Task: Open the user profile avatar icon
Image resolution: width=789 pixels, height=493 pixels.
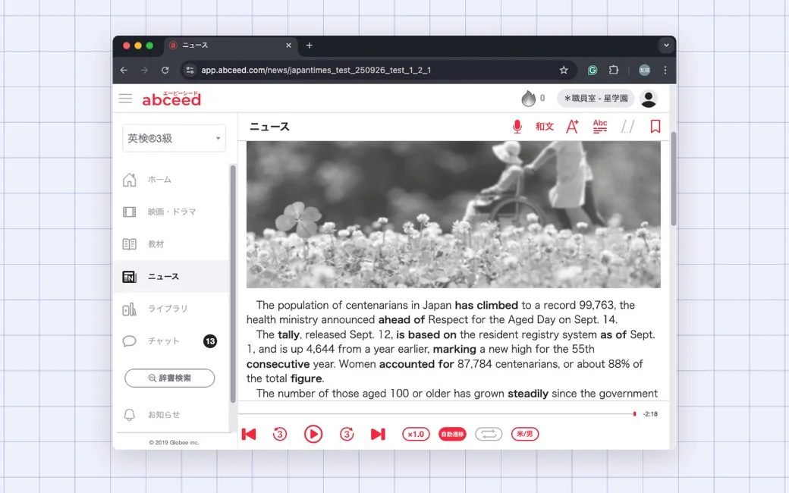Action: 649,99
